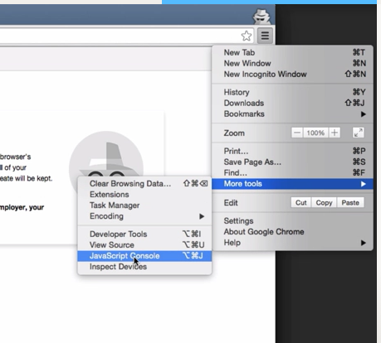Select Inspect Devices in submenu
Viewport: 381px width, 343px height.
(x=144, y=267)
